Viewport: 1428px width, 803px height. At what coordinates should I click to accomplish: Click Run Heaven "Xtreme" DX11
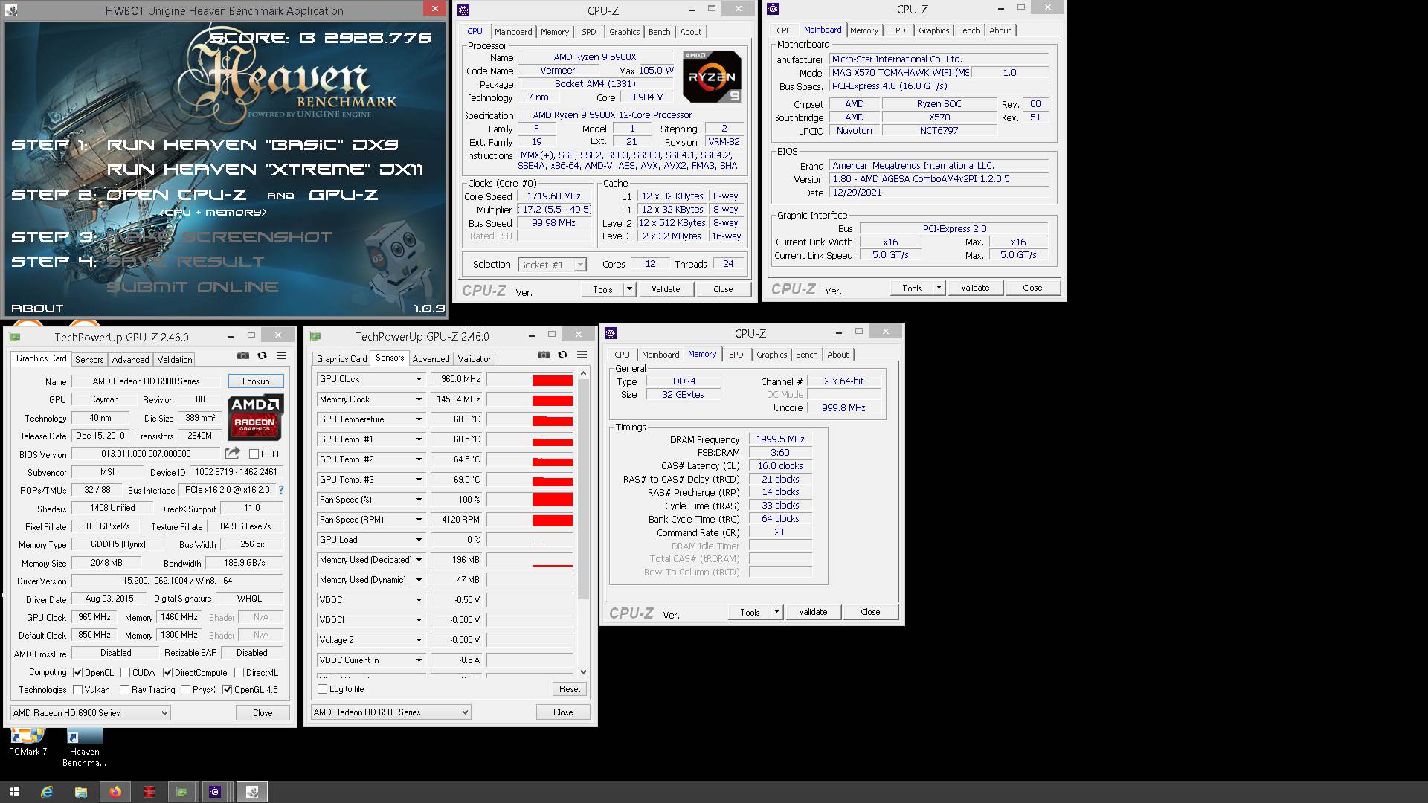[265, 170]
